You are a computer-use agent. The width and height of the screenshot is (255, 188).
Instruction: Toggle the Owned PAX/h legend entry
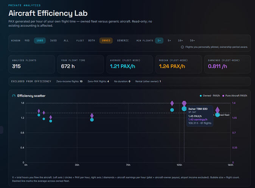[x=210, y=96]
